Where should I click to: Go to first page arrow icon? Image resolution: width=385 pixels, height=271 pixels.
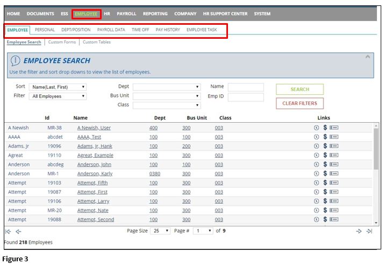(8, 232)
